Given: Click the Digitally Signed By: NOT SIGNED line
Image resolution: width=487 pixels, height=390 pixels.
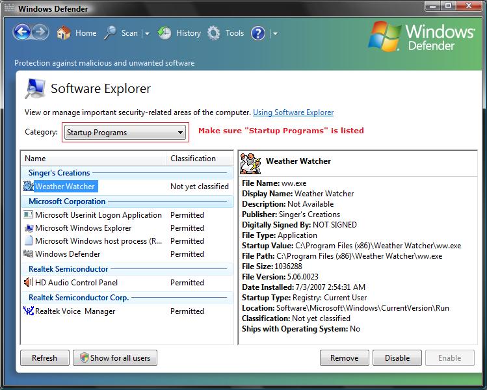Looking at the screenshot, I should pyautogui.click(x=299, y=225).
